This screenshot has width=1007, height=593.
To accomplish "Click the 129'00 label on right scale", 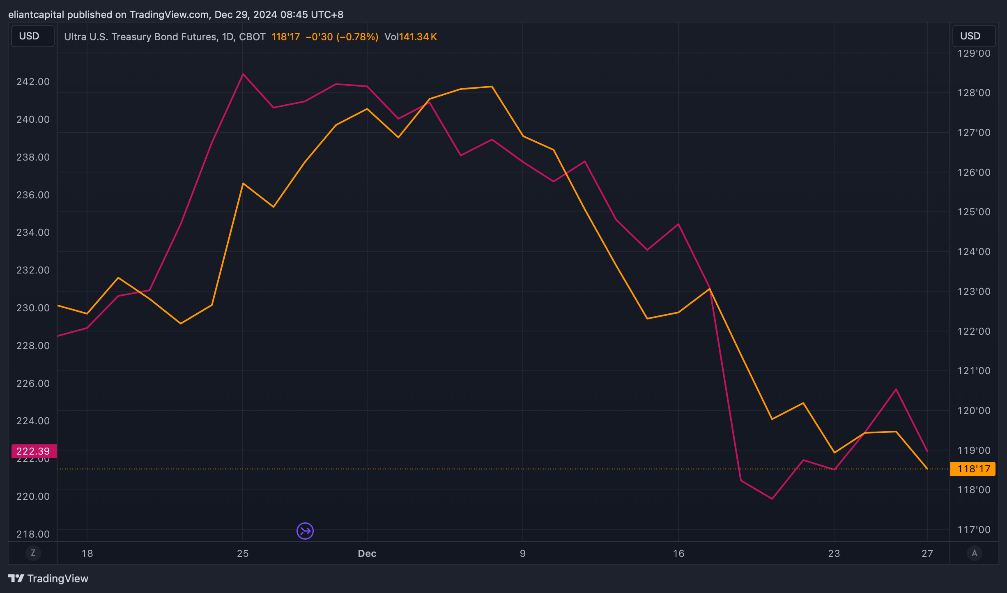I will point(974,53).
